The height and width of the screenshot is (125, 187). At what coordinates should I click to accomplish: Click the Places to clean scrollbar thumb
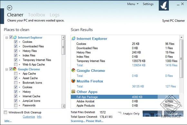[x=64, y=47]
